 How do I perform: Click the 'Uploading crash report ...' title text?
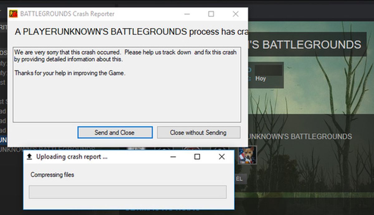72,157
